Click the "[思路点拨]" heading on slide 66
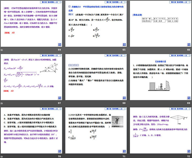 (137, 15)
